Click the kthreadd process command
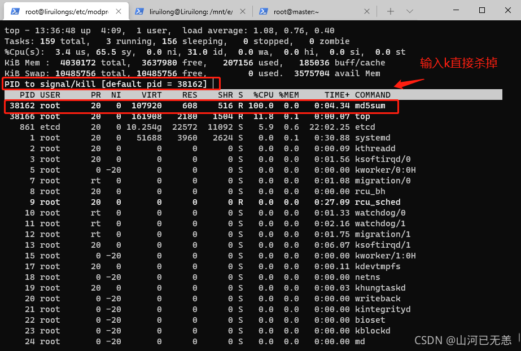This screenshot has width=521, height=351. 375,148
